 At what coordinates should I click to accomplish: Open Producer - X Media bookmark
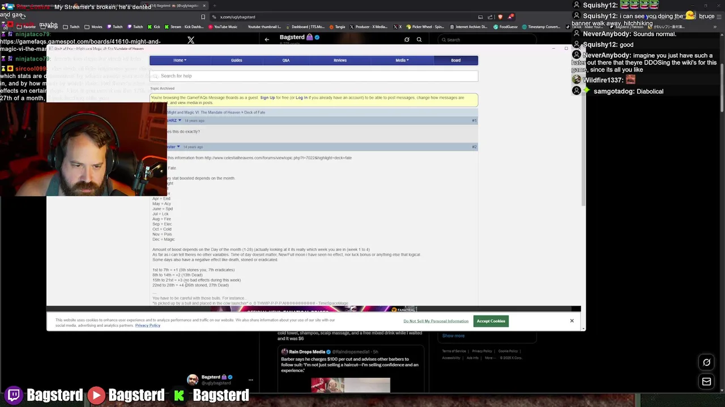[x=368, y=27]
